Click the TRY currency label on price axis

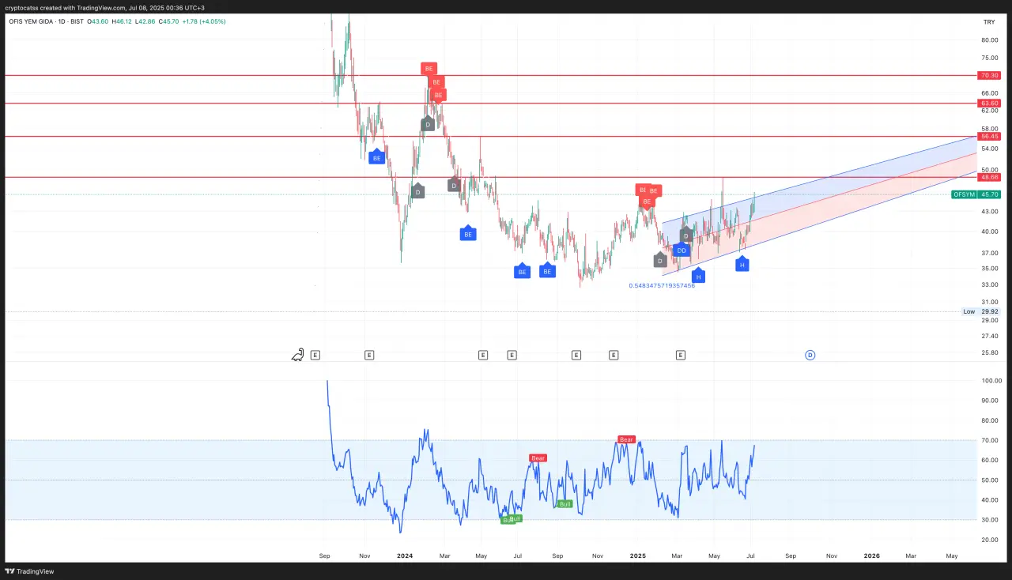pyautogui.click(x=988, y=22)
